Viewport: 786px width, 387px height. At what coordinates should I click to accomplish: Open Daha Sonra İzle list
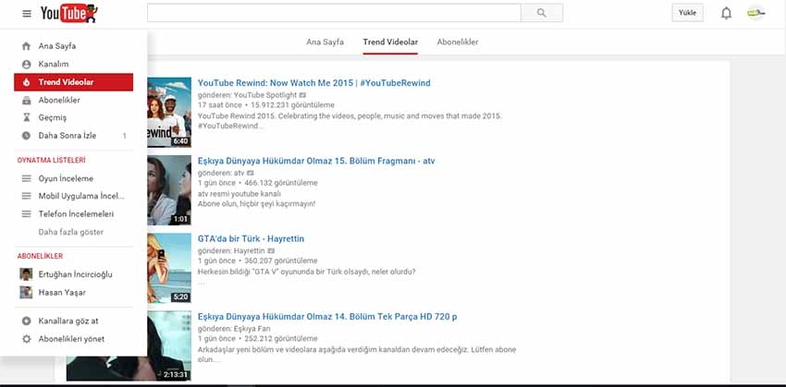(x=67, y=136)
